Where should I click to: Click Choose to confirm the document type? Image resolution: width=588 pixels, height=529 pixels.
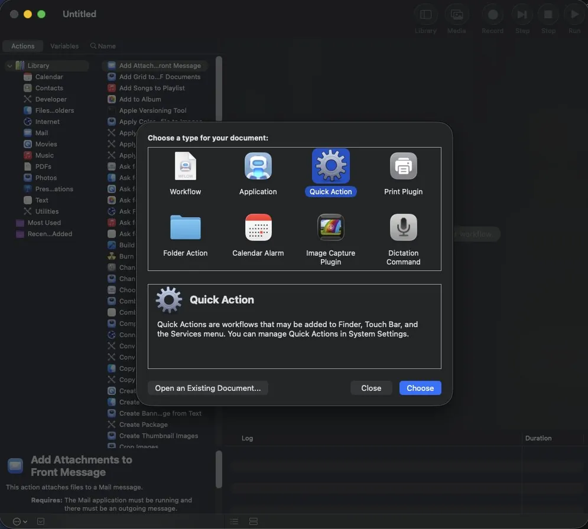420,388
